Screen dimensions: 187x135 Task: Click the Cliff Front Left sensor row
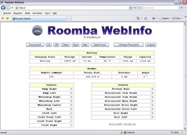tap(51, 117)
